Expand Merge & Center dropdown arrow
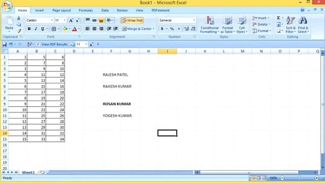 153,29
